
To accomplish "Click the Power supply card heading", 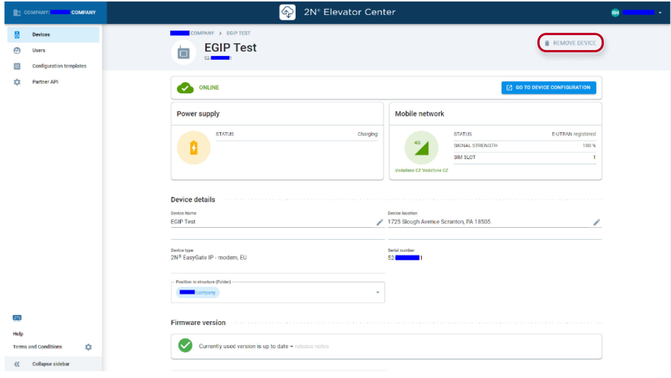I will click(x=198, y=114).
